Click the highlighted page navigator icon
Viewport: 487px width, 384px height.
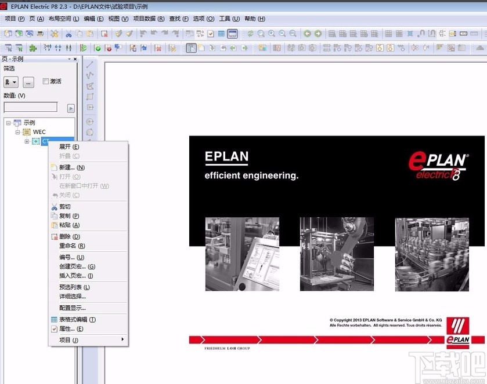[191, 47]
